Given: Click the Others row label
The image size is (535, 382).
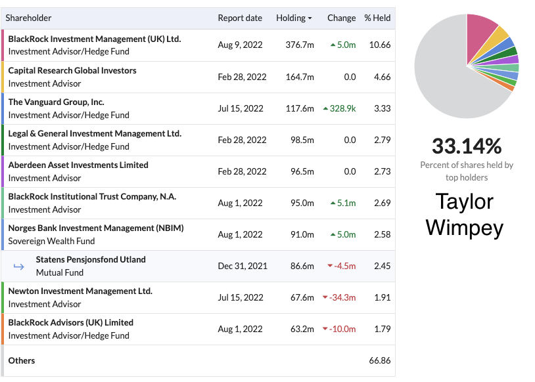Looking at the screenshot, I should 22,360.
